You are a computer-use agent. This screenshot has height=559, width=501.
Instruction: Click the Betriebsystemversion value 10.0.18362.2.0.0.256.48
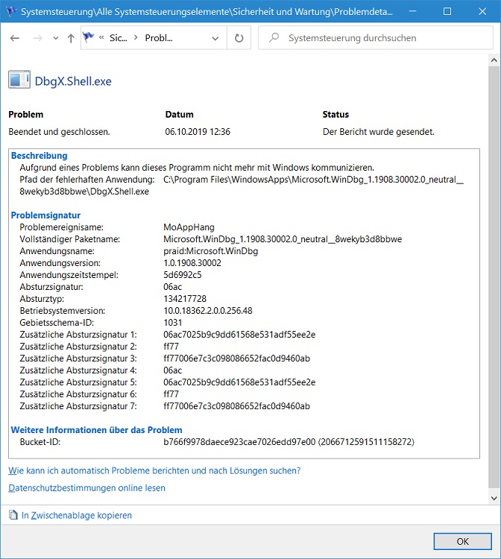tap(208, 311)
